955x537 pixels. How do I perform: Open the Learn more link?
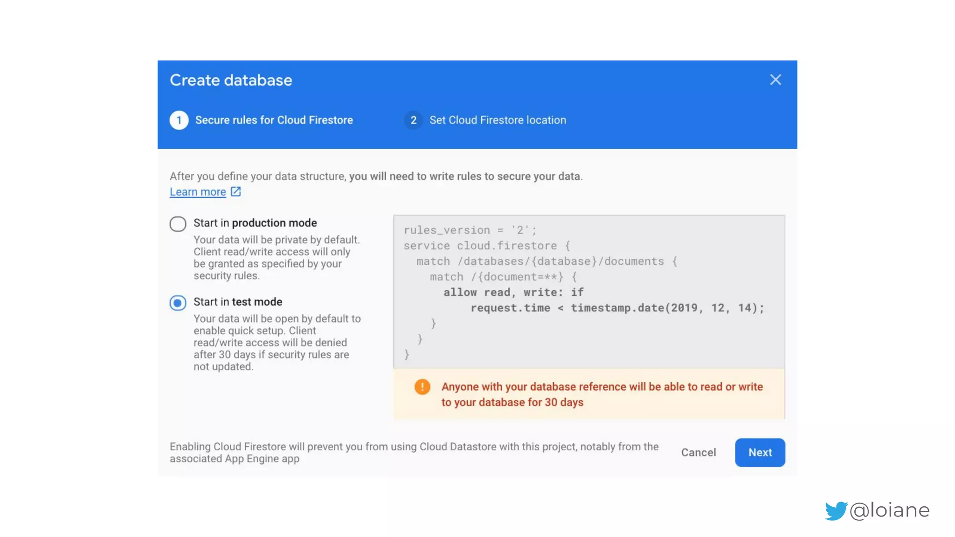(198, 192)
